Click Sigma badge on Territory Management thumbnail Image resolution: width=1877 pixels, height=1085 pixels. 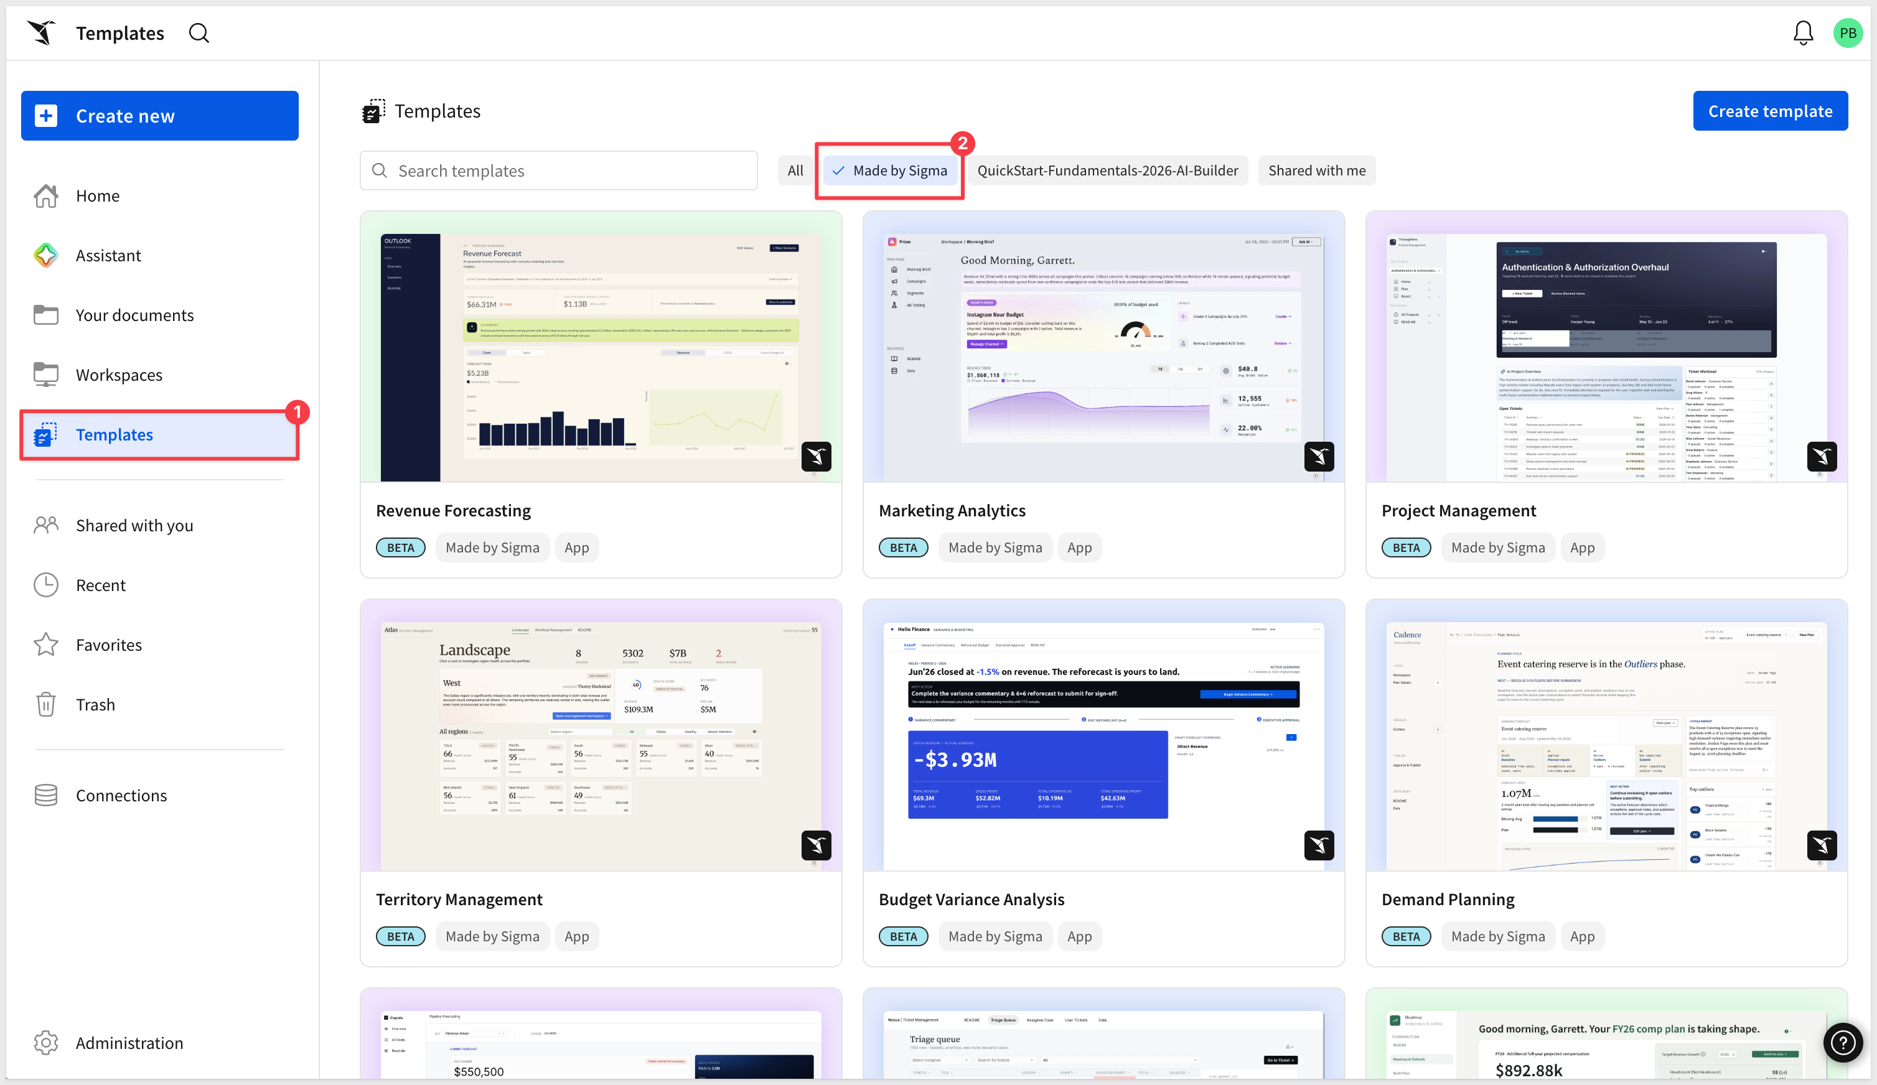tap(816, 845)
